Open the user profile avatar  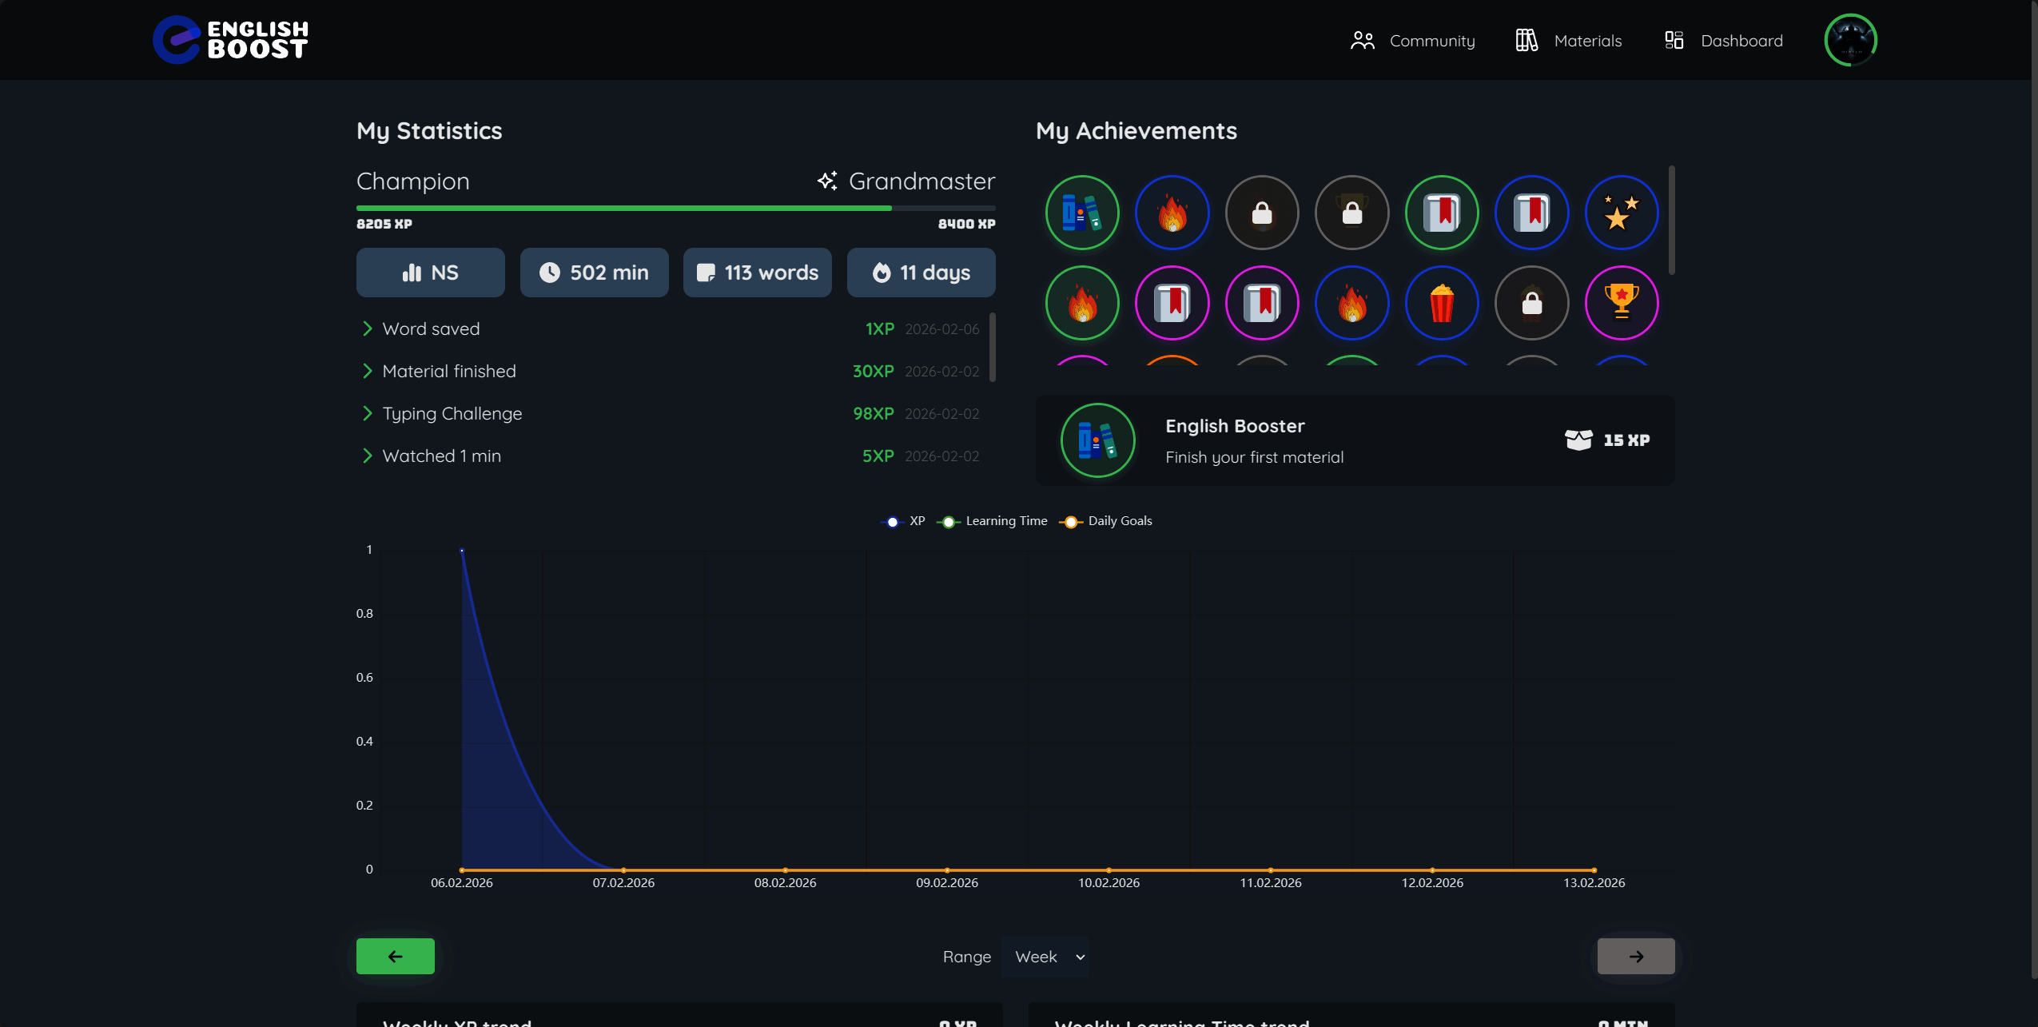(1850, 40)
